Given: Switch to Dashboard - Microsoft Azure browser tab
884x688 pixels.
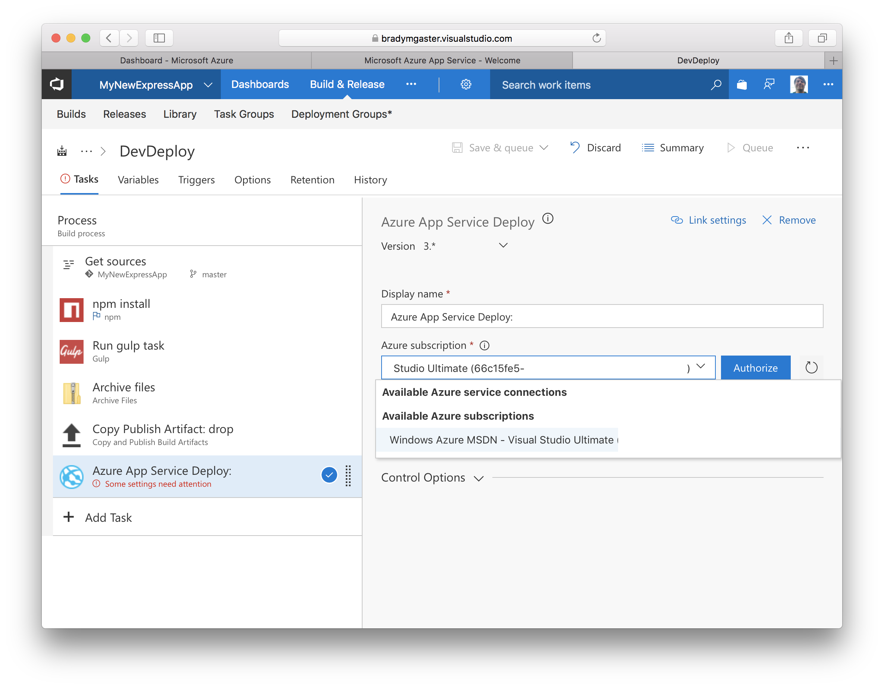Looking at the screenshot, I should click(x=176, y=60).
